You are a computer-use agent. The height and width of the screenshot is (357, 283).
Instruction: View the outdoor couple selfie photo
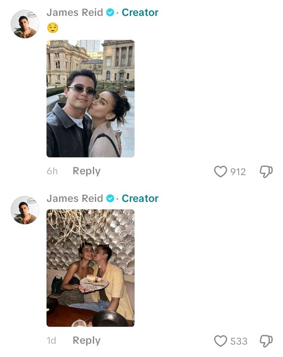tap(90, 99)
